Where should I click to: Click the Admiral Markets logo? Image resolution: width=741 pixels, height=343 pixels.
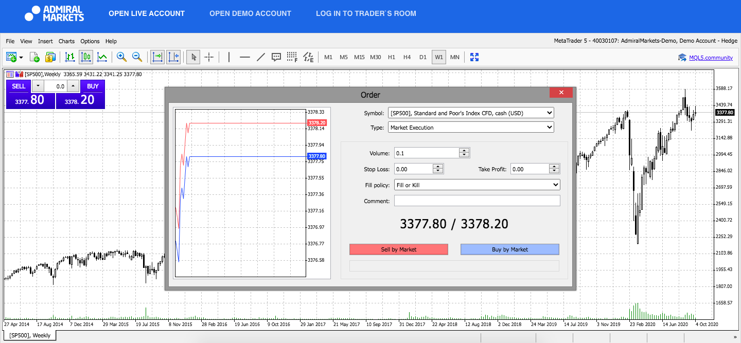pos(55,13)
